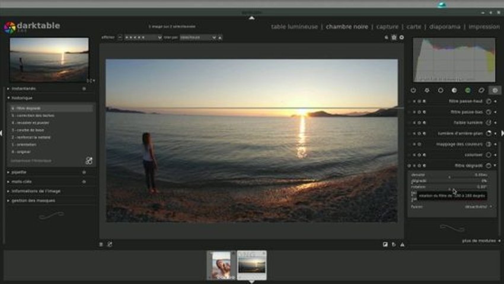Collapse the bottom filmstrip with the arrow

(x=251, y=282)
